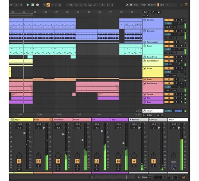Click the Punch-Out switch icon
Viewport: 199px width, 181px height.
95,5
